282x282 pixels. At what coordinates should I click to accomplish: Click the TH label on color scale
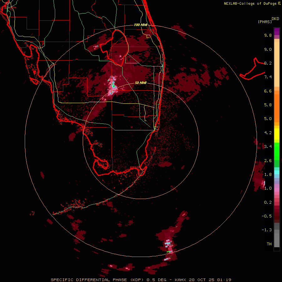(x=269, y=244)
